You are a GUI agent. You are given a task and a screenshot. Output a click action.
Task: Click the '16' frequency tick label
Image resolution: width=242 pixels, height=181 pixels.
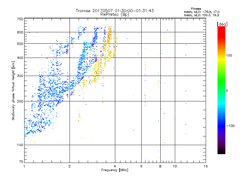click(x=206, y=166)
